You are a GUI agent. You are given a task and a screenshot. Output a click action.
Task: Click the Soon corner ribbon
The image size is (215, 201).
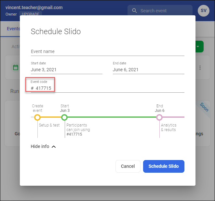coord(204,107)
